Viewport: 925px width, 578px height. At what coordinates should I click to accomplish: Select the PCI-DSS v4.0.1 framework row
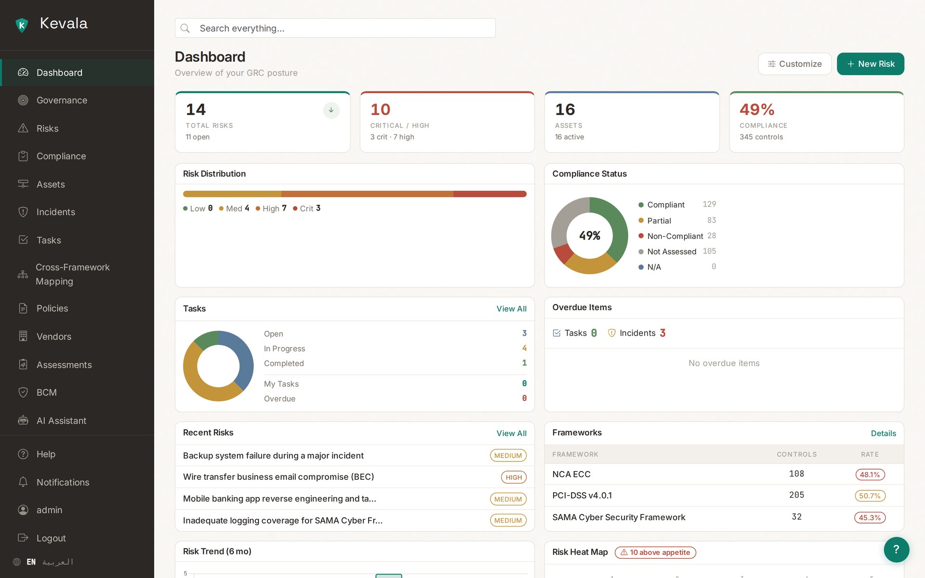tap(724, 496)
